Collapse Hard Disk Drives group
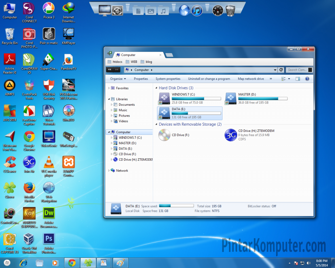 pyautogui.click(x=156, y=88)
